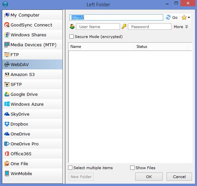Select the SkyDrive label

pos(20,114)
